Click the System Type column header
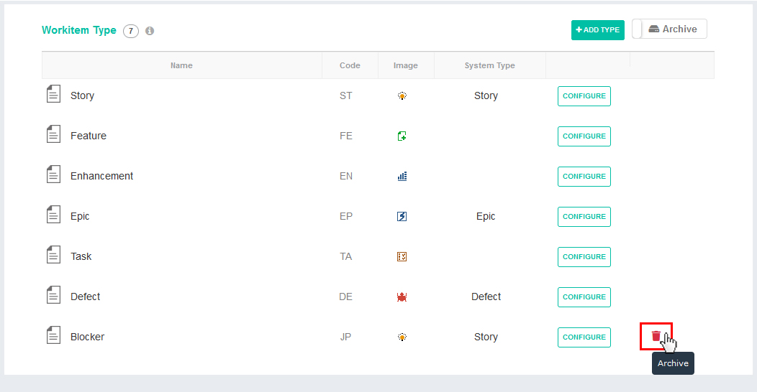Screen dimensions: 757x392 (x=489, y=65)
